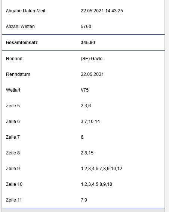Click the Rennort label
Image resolution: width=169 pixels, height=212 pixels.
[x=14, y=59]
